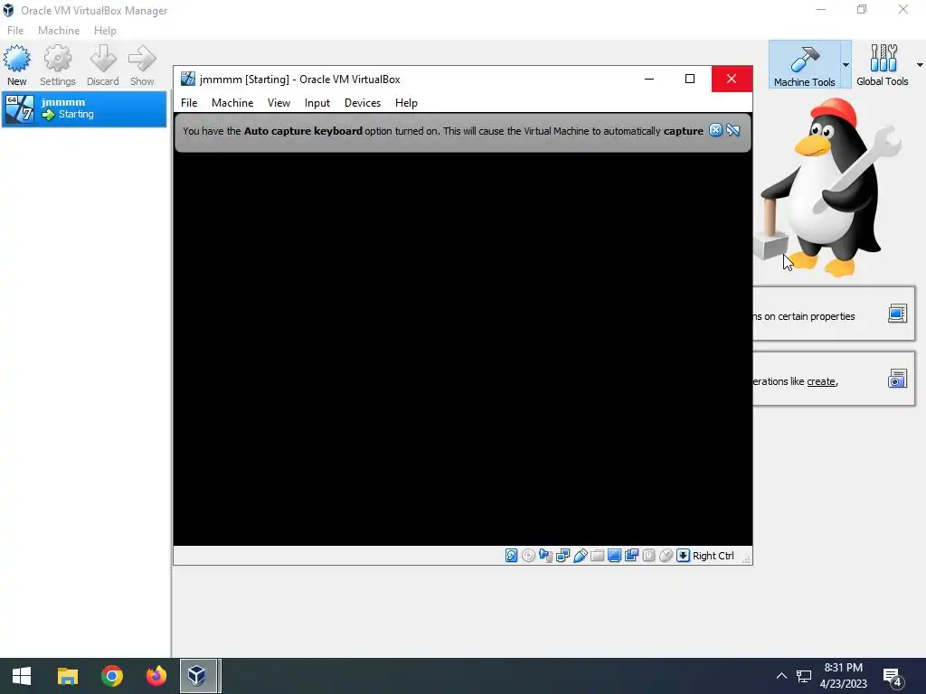Click the display status icon
This screenshot has height=694, width=926.
614,556
